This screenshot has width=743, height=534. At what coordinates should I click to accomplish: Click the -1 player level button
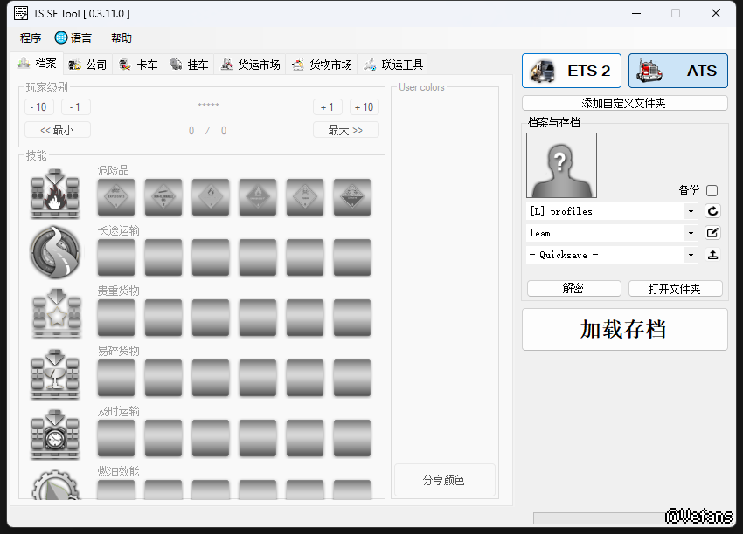coord(75,107)
